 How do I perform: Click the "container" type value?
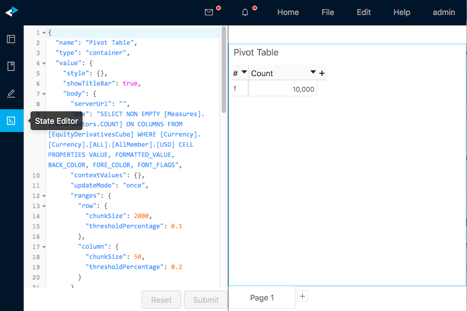tap(106, 53)
